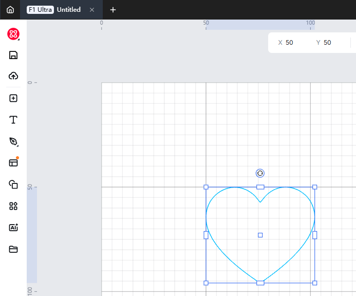Select the Text tool
Image resolution: width=356 pixels, height=296 pixels.
[x=13, y=120]
